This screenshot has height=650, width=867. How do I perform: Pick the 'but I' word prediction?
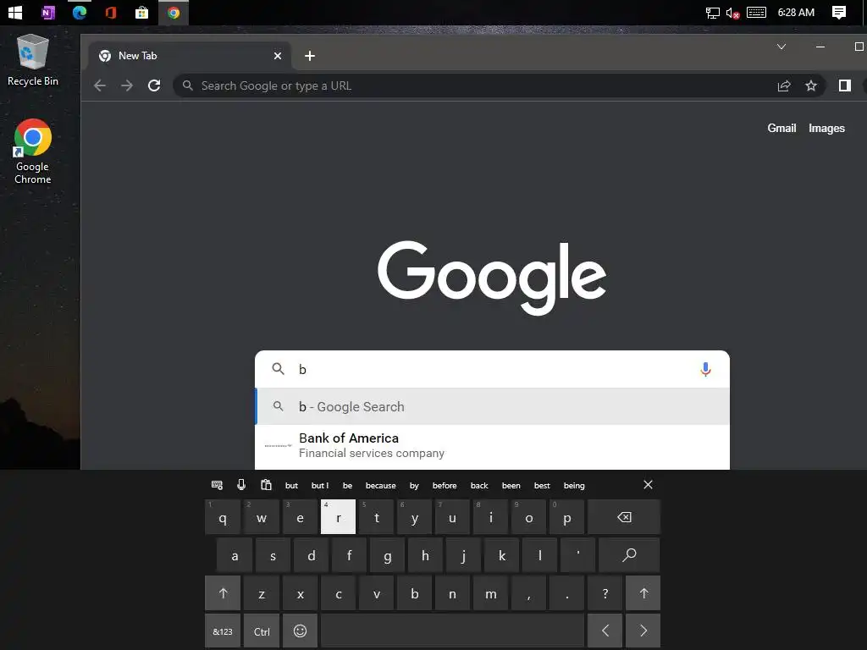click(x=320, y=486)
